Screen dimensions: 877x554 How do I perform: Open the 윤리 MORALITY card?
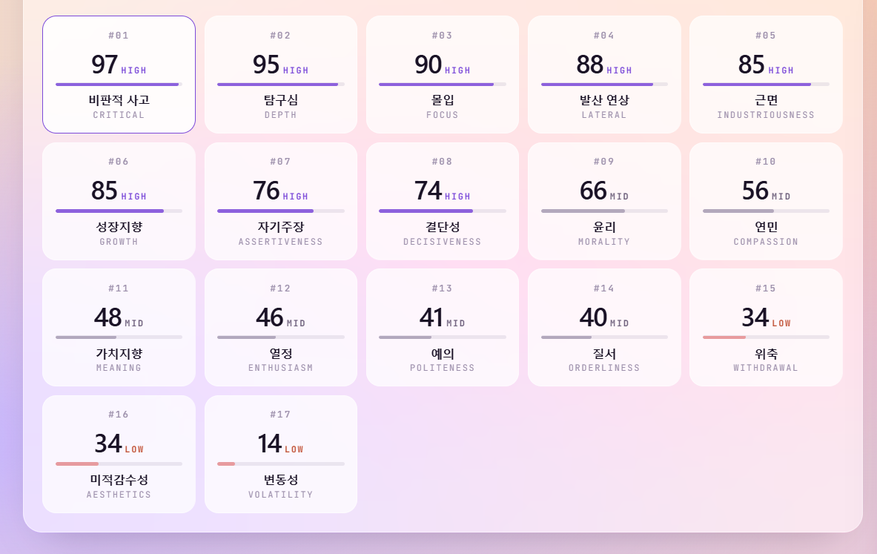pos(604,202)
